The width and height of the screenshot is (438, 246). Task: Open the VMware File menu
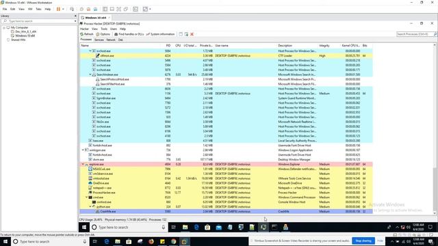pyautogui.click(x=5, y=9)
